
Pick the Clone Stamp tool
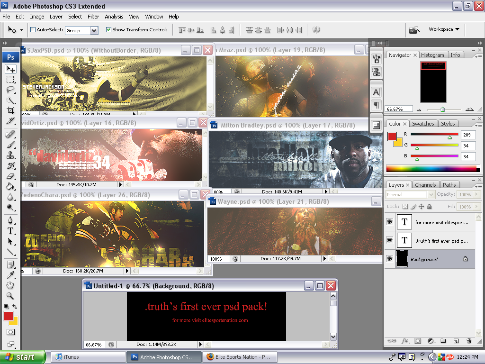coord(10,155)
